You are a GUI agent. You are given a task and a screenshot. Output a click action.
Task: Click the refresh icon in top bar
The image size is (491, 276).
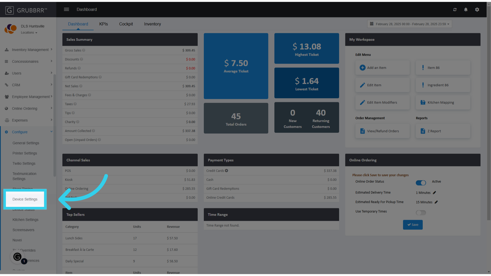coord(455,9)
